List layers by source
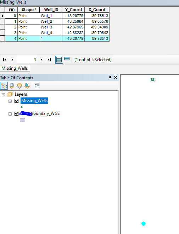 12,86
